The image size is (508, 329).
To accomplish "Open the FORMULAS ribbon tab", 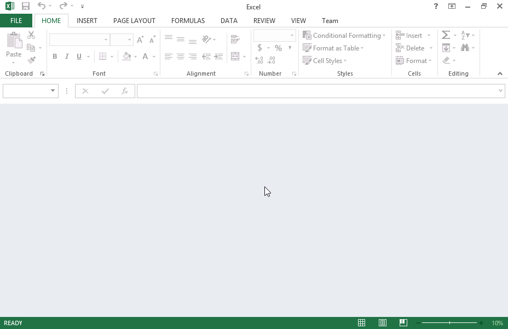I will [188, 20].
